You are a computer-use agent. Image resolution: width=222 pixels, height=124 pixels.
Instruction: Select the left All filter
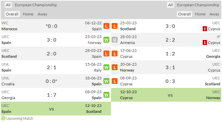tap(8, 5)
